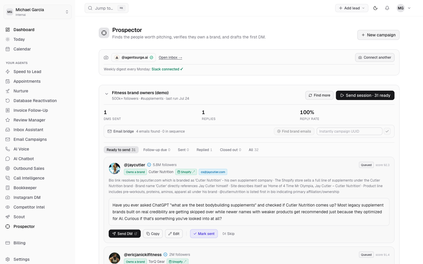This screenshot has width=423, height=264.
Task: Open @jaycutler profile avatar
Action: coord(115,168)
